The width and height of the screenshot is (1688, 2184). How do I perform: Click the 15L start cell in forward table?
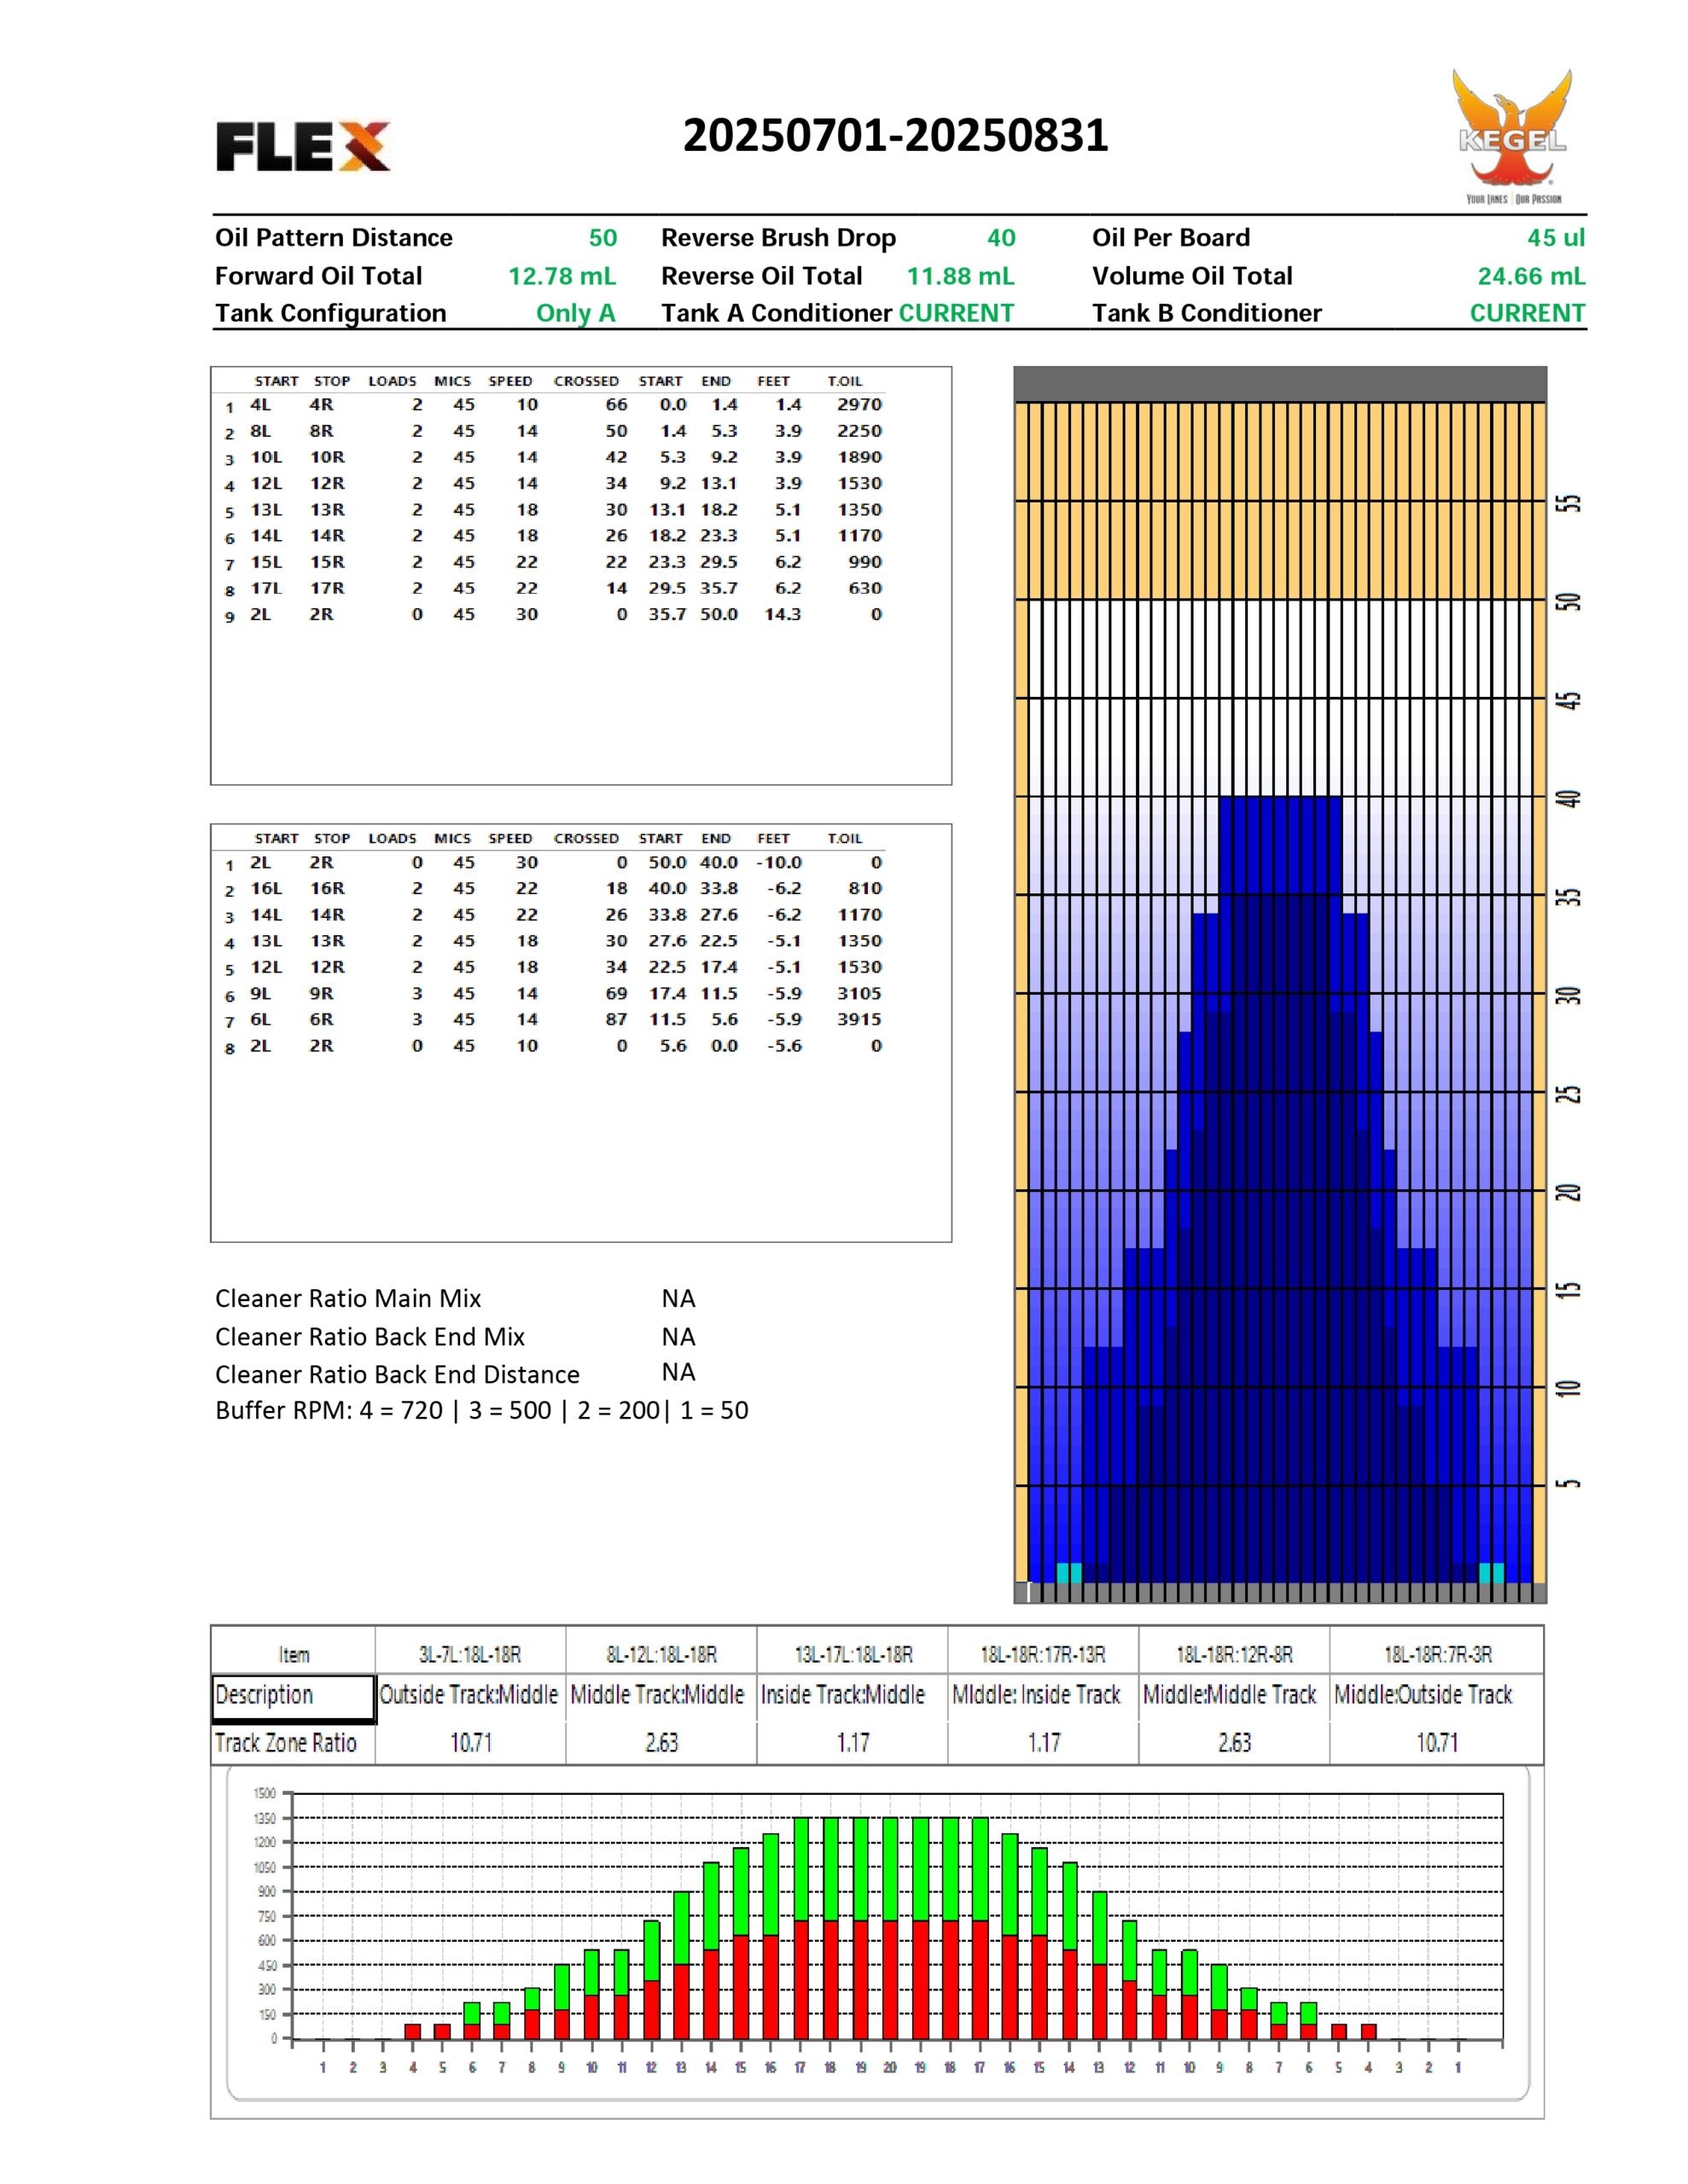pos(266,562)
